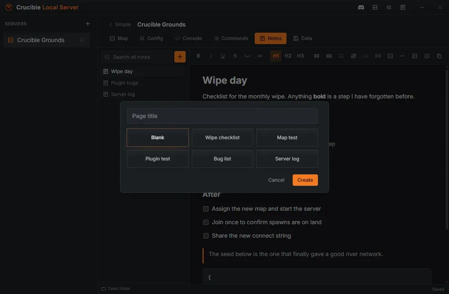Open the Discord link icon

click(361, 7)
